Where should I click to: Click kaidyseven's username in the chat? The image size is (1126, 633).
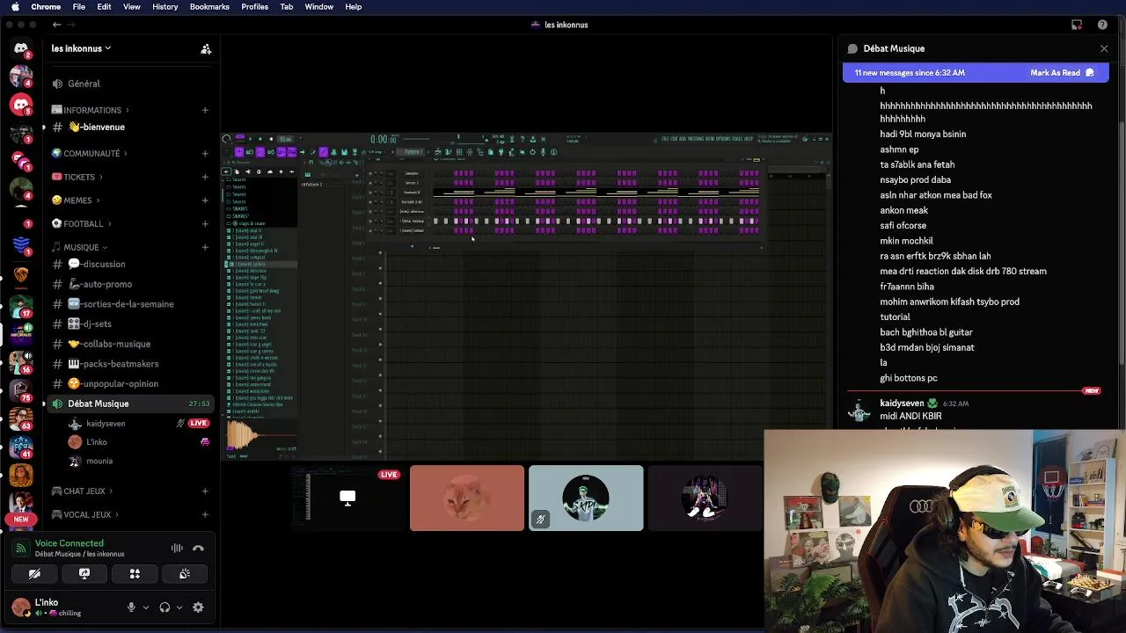902,403
